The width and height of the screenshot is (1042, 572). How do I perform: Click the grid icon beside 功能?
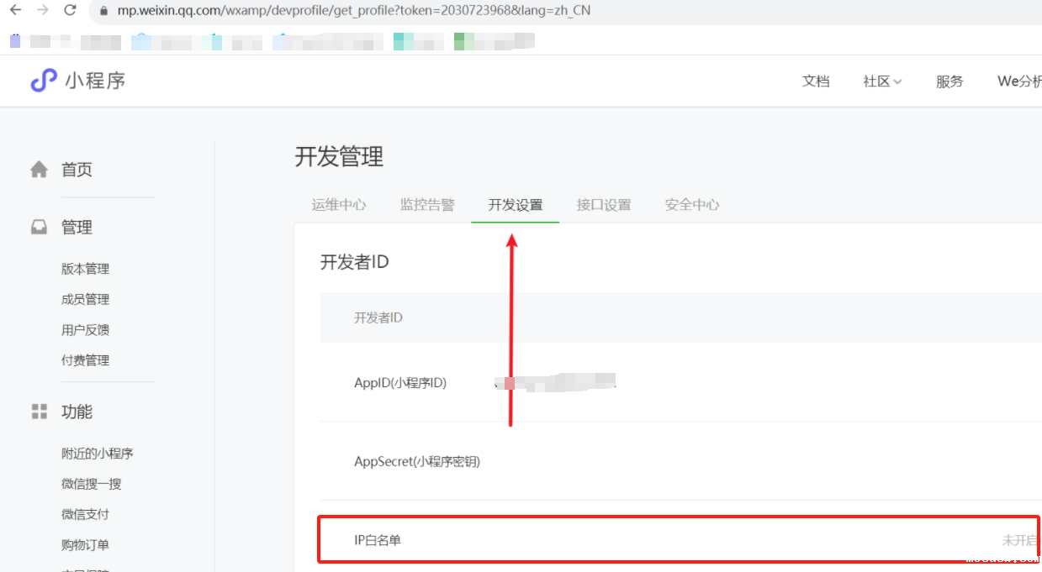(39, 412)
